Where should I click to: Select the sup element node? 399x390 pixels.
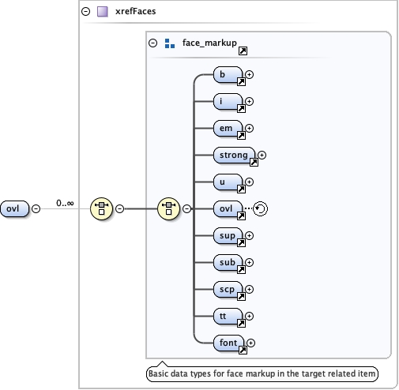(x=228, y=236)
